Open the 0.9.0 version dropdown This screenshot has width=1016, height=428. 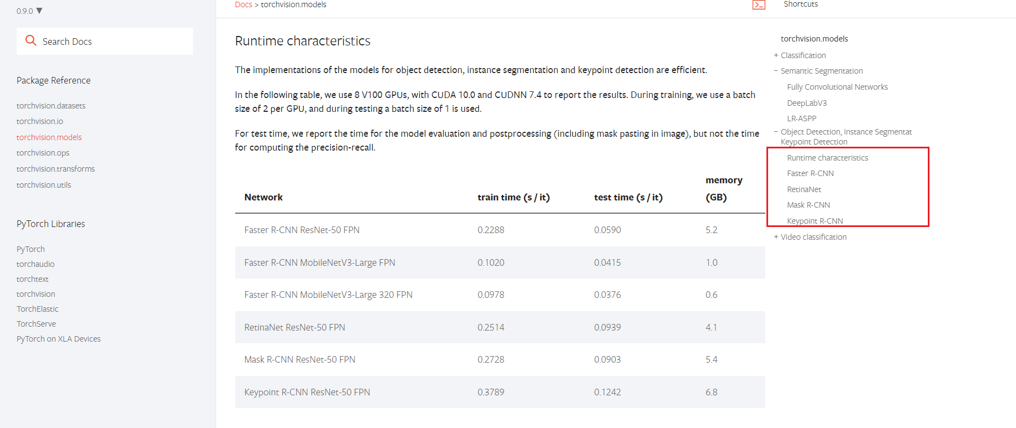tap(29, 11)
